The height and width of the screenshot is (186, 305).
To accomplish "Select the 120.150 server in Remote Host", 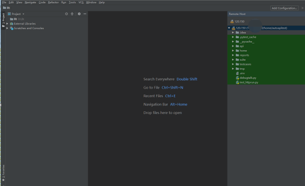I will (239, 21).
